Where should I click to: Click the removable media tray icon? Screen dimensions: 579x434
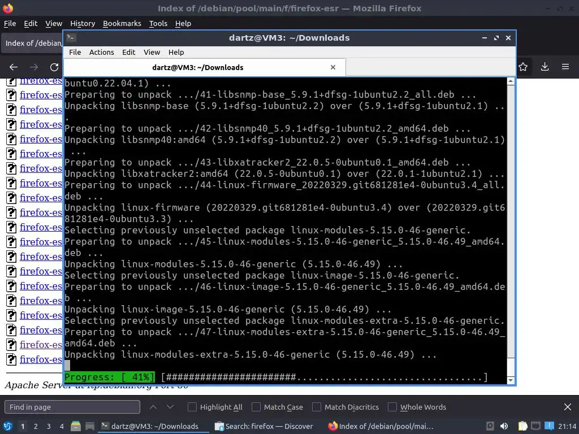(x=490, y=426)
